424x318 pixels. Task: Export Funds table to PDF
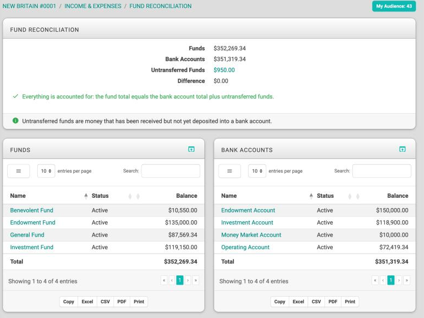point(122,302)
